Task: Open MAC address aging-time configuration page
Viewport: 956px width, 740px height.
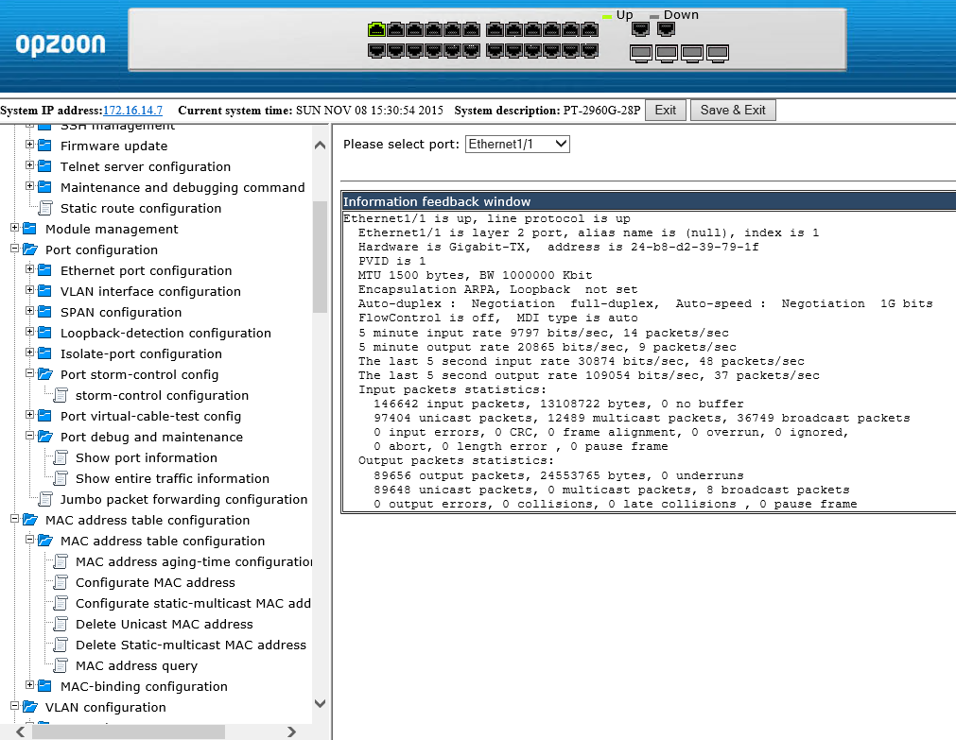Action: [194, 562]
